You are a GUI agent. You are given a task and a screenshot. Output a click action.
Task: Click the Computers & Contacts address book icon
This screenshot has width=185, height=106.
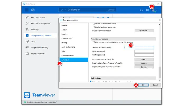[x=27, y=35]
